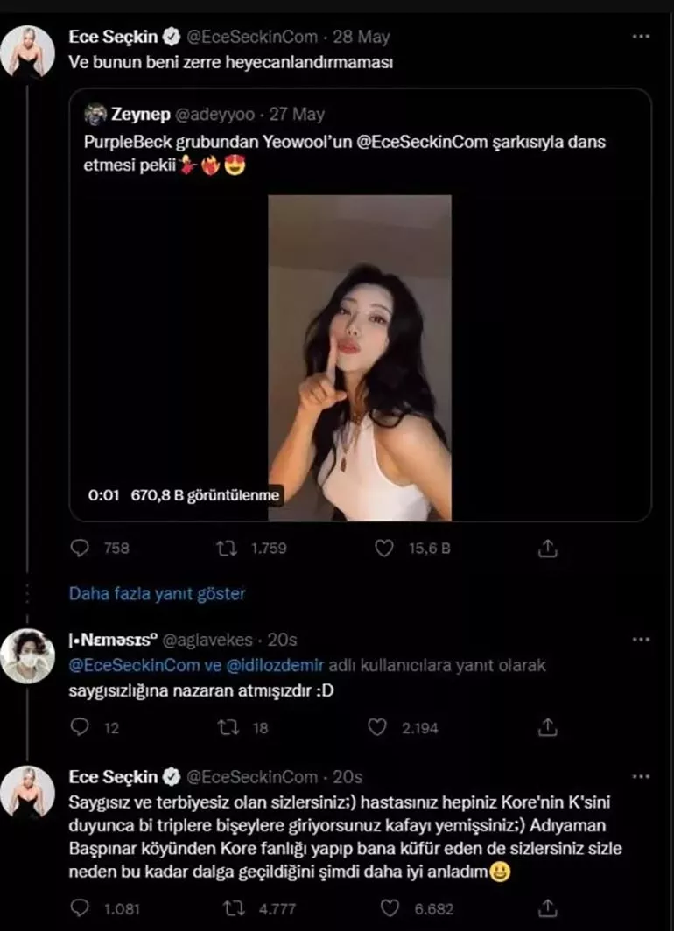Like the tweet with 15,6 B likes
This screenshot has width=674, height=931.
(x=384, y=549)
